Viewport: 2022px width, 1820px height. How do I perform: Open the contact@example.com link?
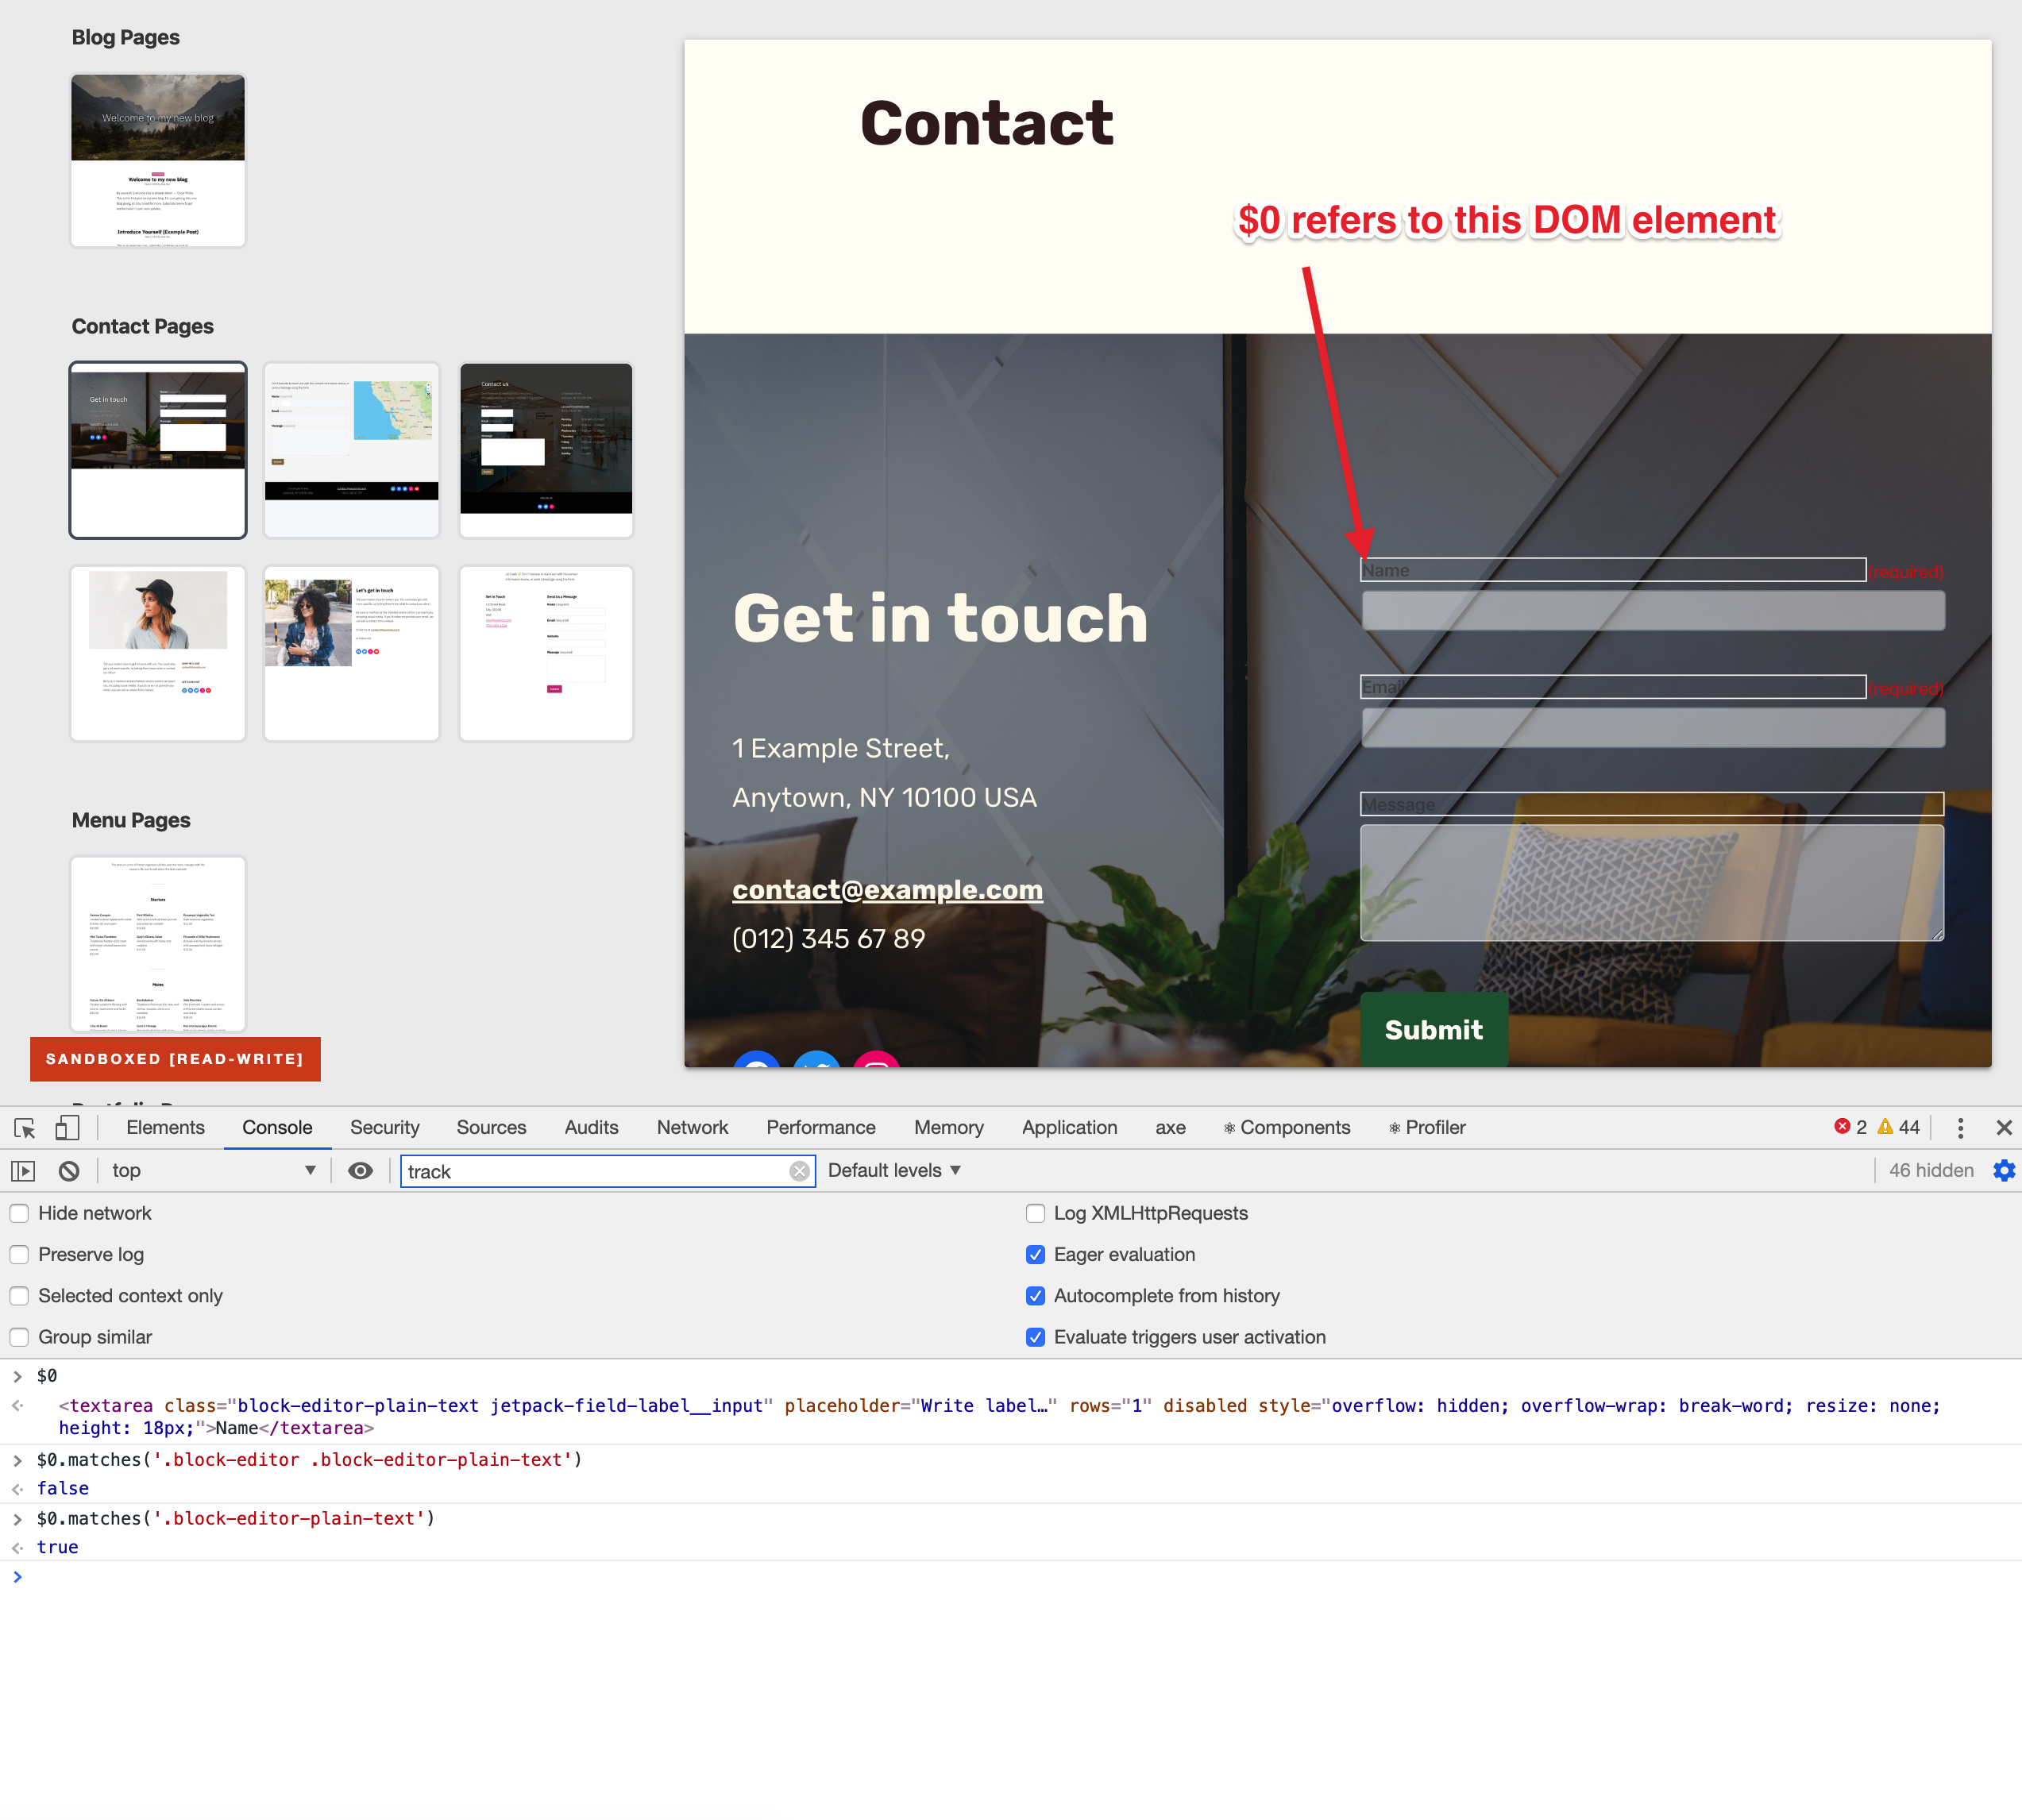point(887,890)
